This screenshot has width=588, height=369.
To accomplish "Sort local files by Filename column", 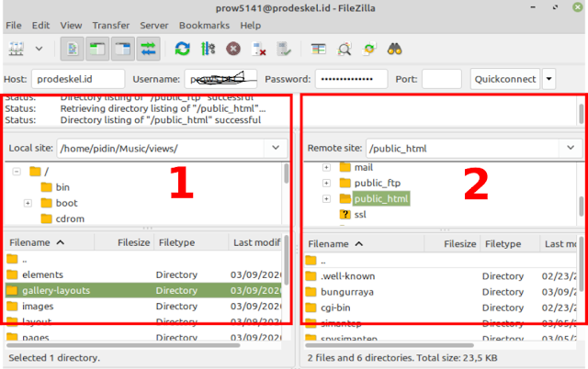I will (49, 242).
